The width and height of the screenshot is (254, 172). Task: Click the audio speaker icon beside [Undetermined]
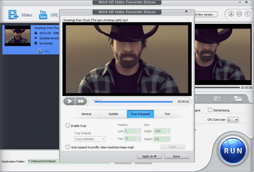click(36, 38)
